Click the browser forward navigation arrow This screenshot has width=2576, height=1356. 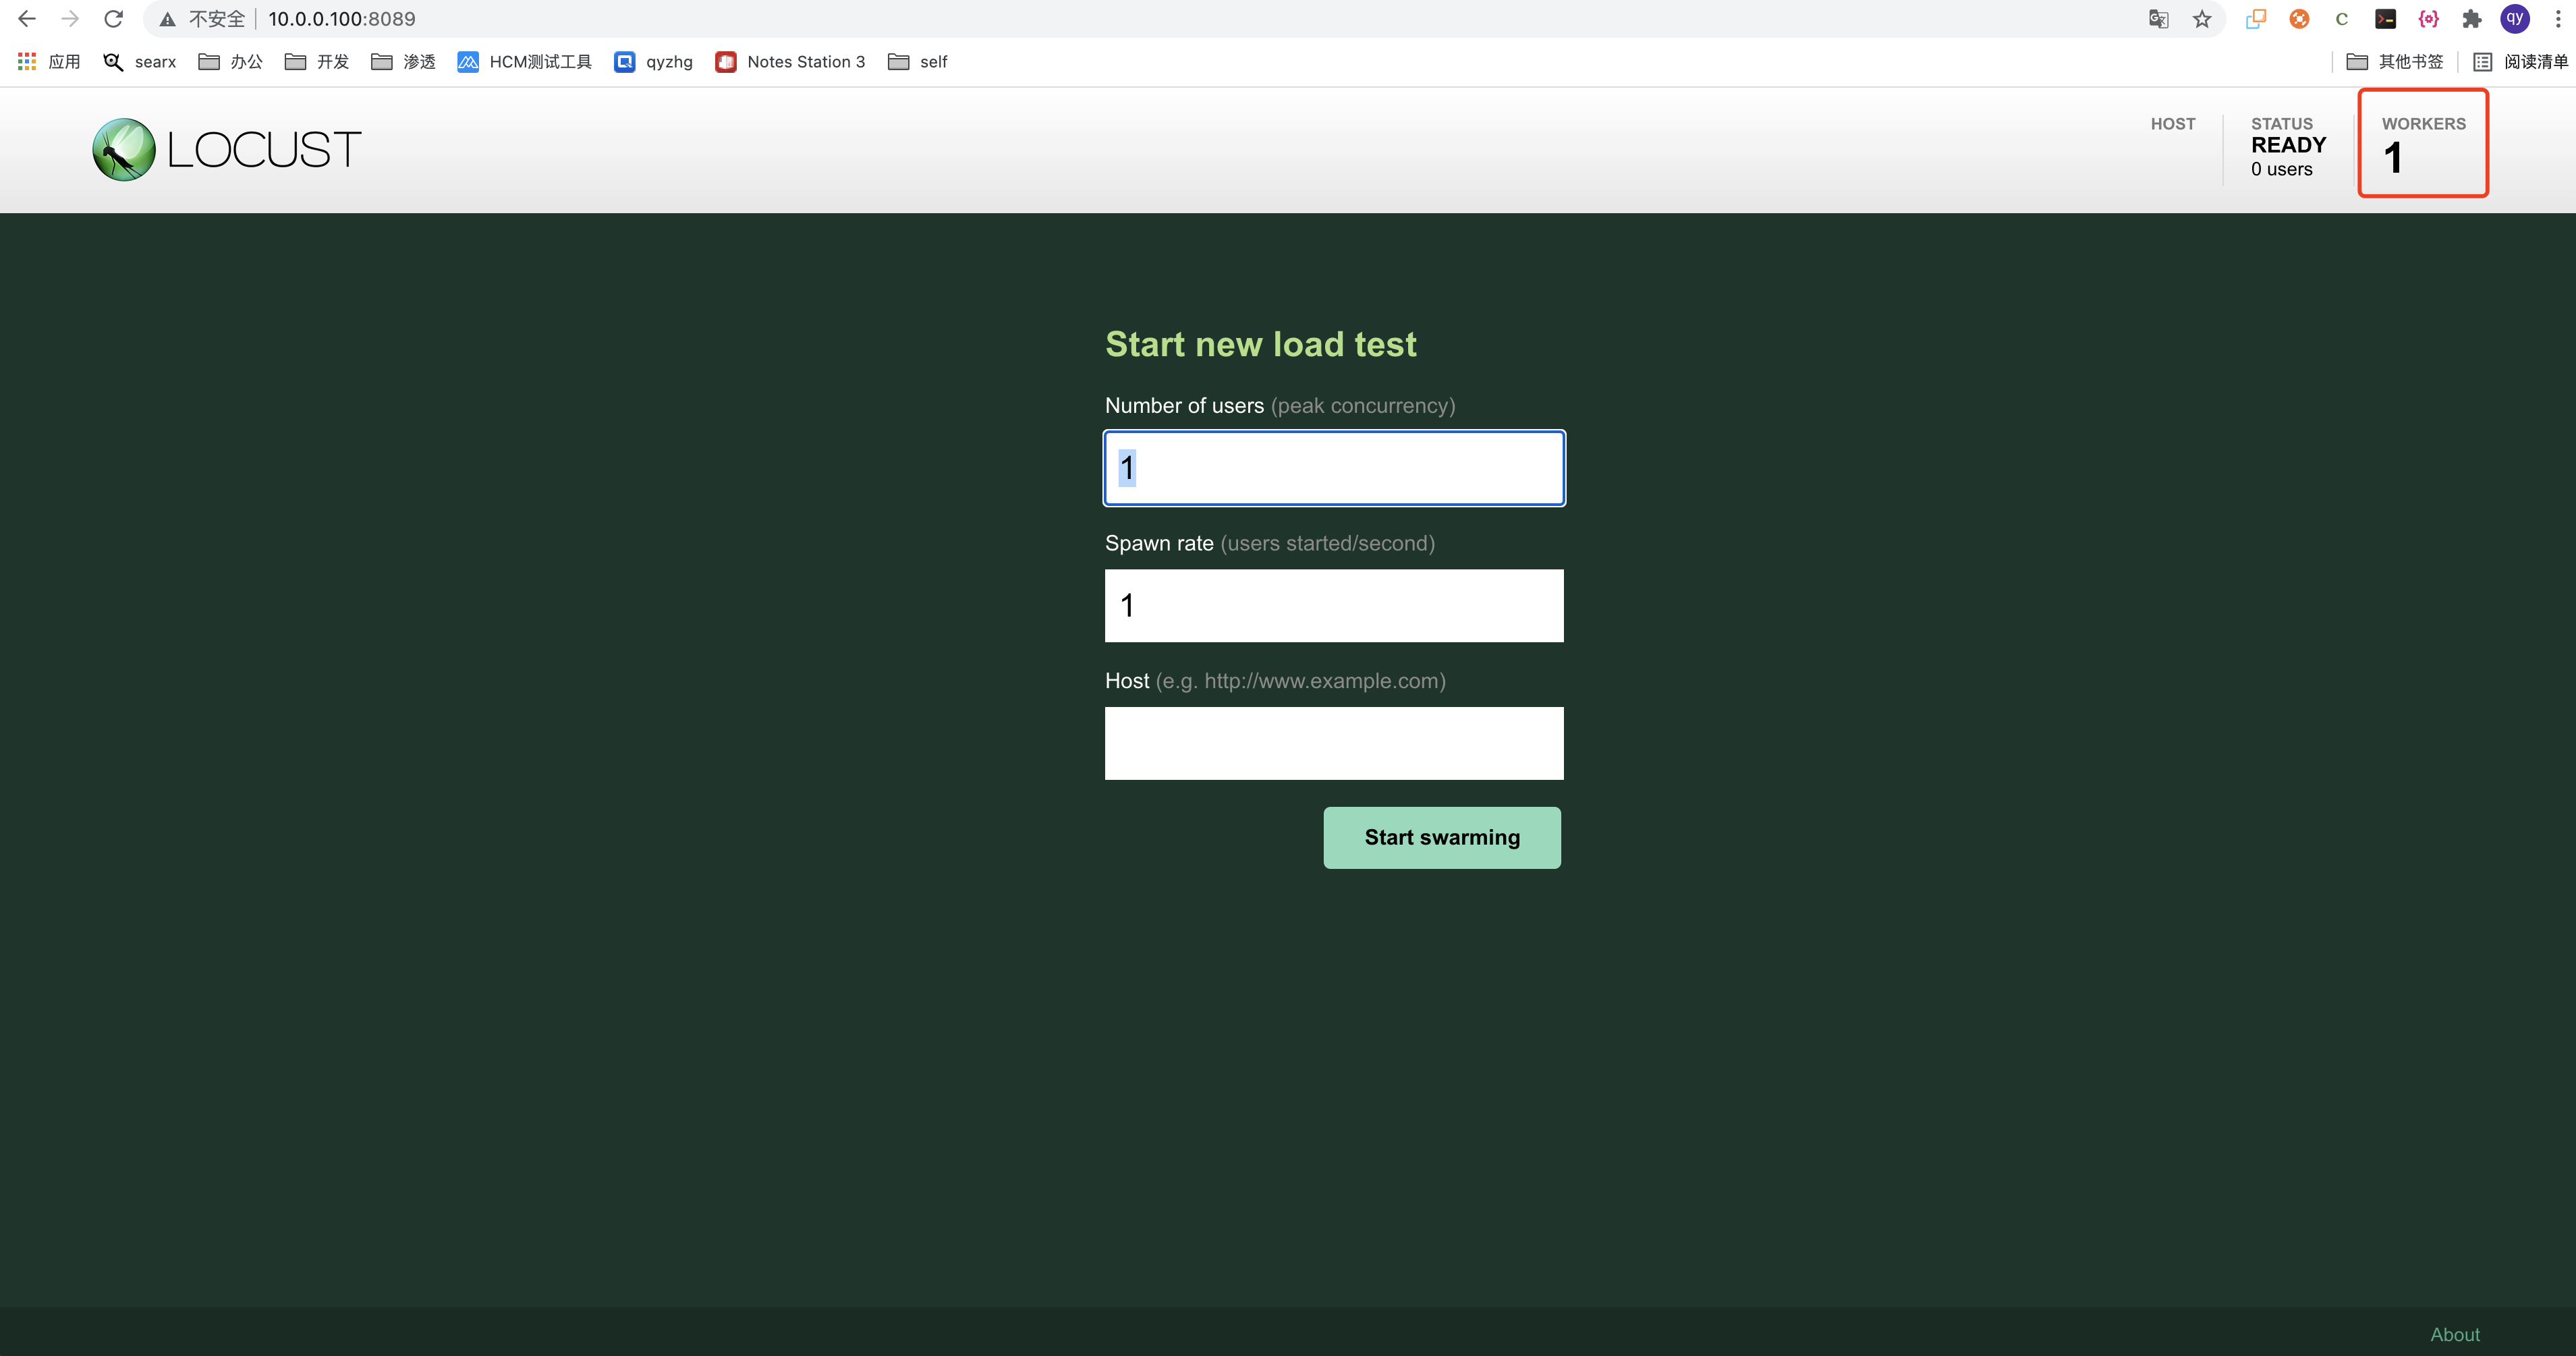[x=68, y=19]
